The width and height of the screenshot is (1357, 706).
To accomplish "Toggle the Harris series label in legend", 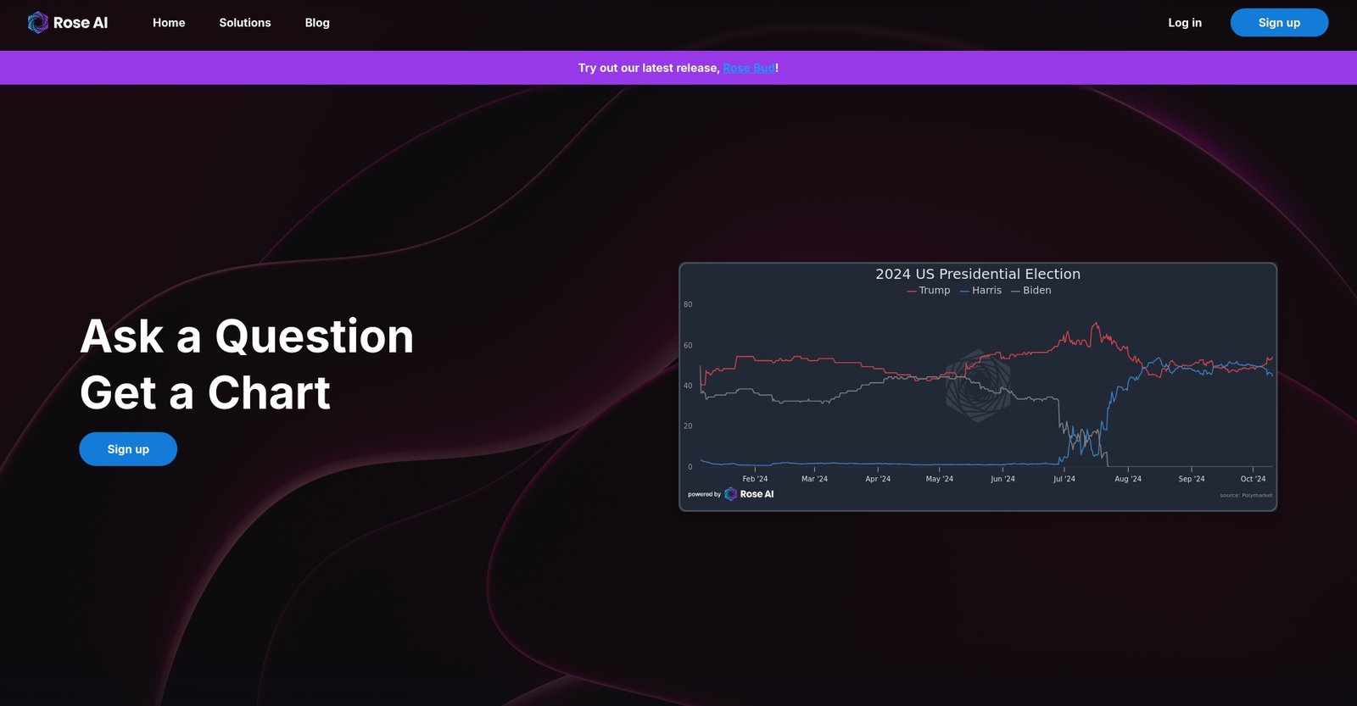I will click(x=986, y=291).
